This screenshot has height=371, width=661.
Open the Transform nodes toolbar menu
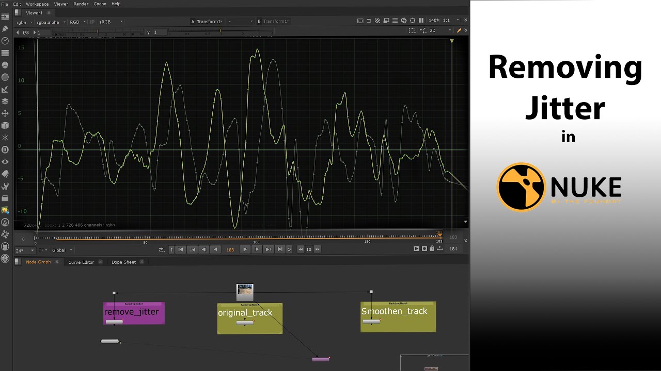5,113
